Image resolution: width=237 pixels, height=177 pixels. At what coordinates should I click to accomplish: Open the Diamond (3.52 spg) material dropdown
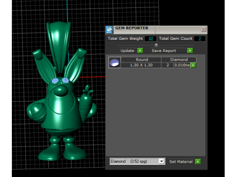coord(137,161)
